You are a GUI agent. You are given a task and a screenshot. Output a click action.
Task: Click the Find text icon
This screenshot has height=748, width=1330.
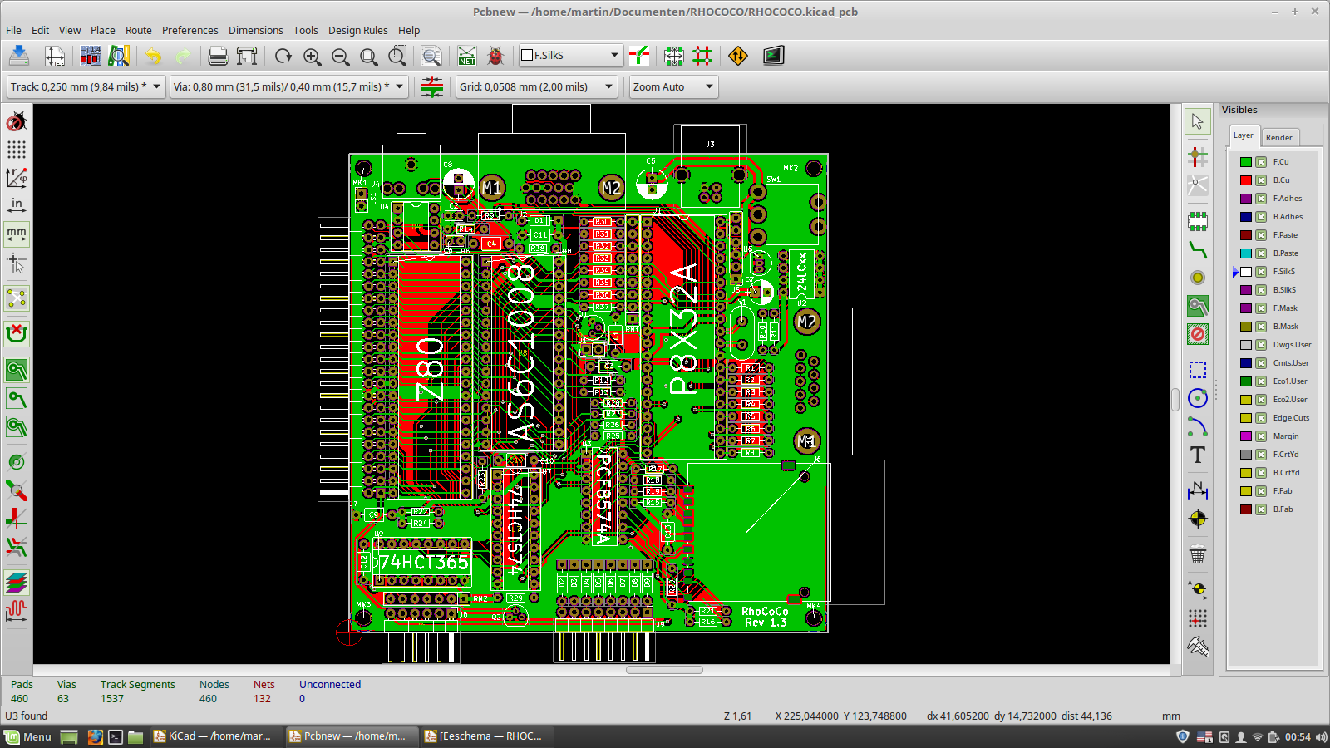(x=431, y=56)
